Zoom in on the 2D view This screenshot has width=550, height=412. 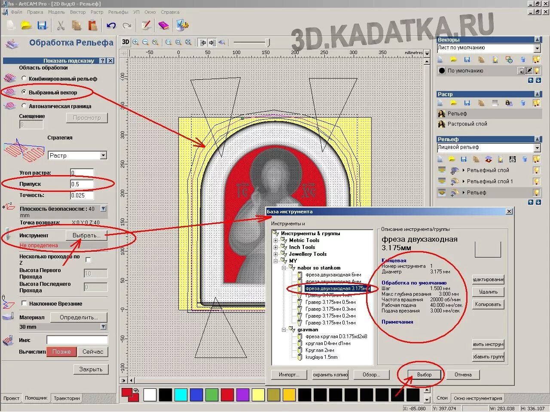coord(136,42)
